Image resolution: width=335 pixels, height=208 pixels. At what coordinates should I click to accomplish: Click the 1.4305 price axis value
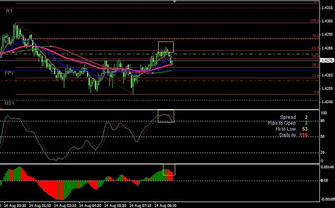coord(327,21)
